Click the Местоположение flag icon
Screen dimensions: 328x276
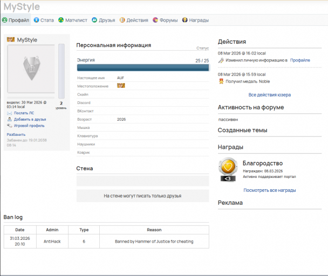[x=121, y=86]
